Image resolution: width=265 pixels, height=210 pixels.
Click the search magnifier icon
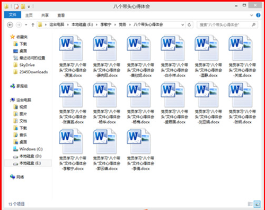[253, 24]
